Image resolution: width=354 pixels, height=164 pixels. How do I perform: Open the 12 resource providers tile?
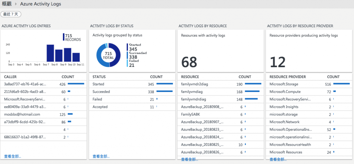(309, 51)
